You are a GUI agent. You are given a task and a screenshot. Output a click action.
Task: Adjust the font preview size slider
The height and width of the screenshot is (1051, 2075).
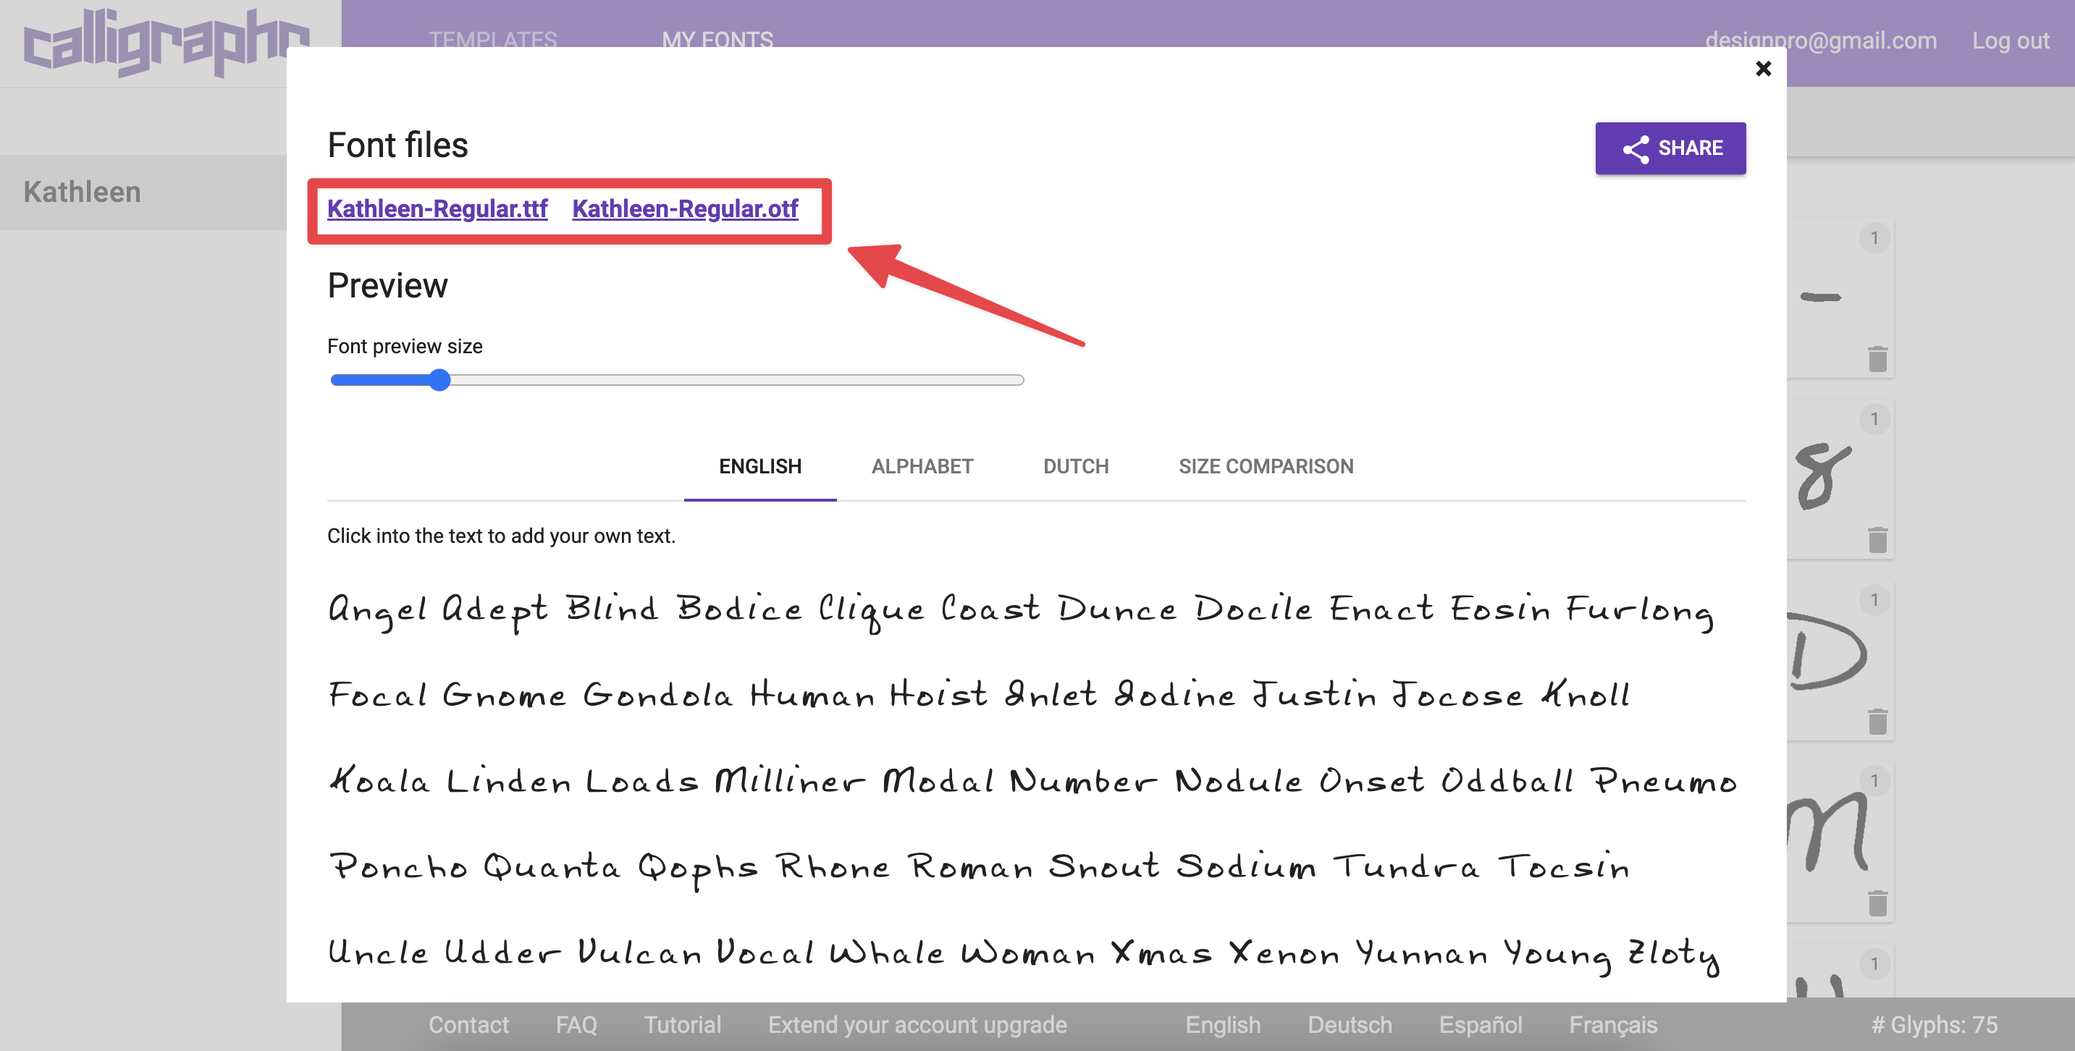coord(439,379)
